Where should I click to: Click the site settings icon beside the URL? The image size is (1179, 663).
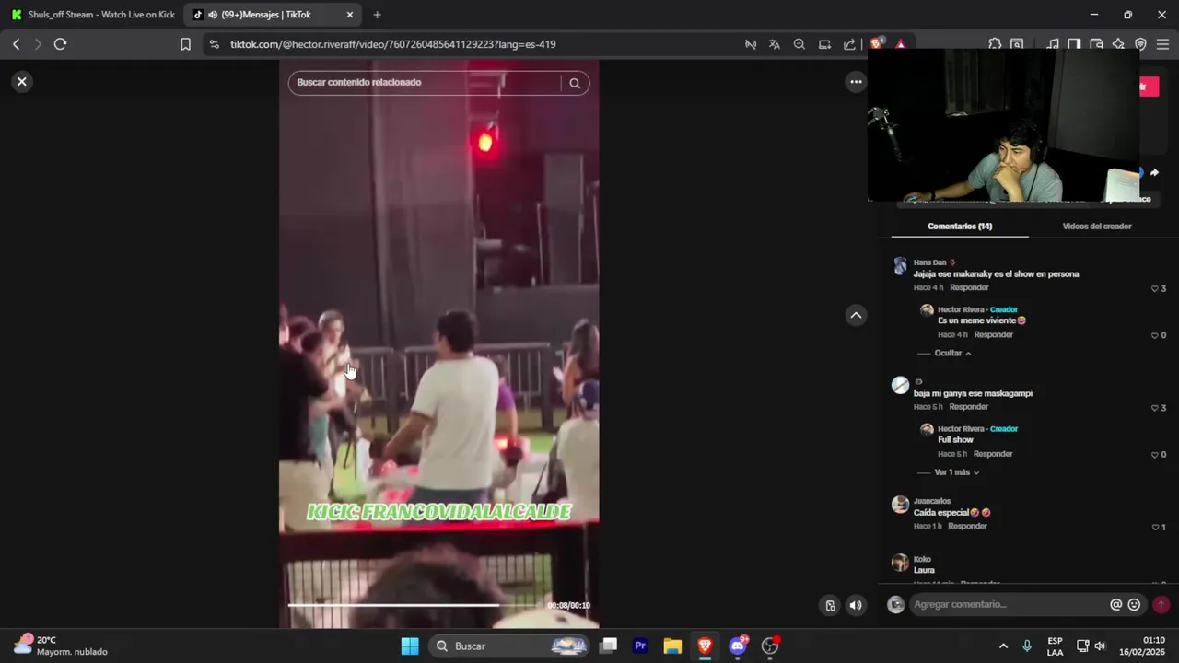(214, 44)
